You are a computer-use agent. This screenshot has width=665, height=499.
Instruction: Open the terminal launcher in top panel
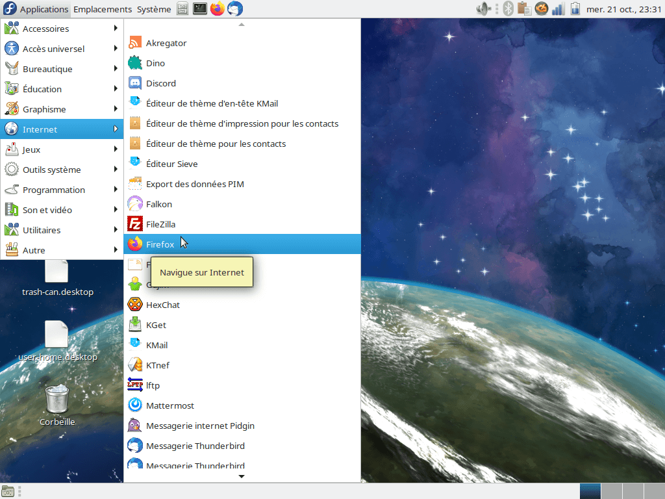pyautogui.click(x=200, y=8)
